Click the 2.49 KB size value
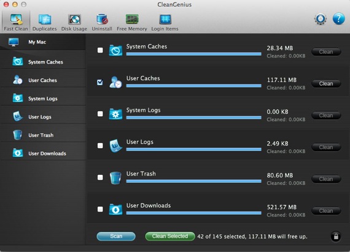Image resolution: width=350 pixels, height=252 pixels. (278, 144)
